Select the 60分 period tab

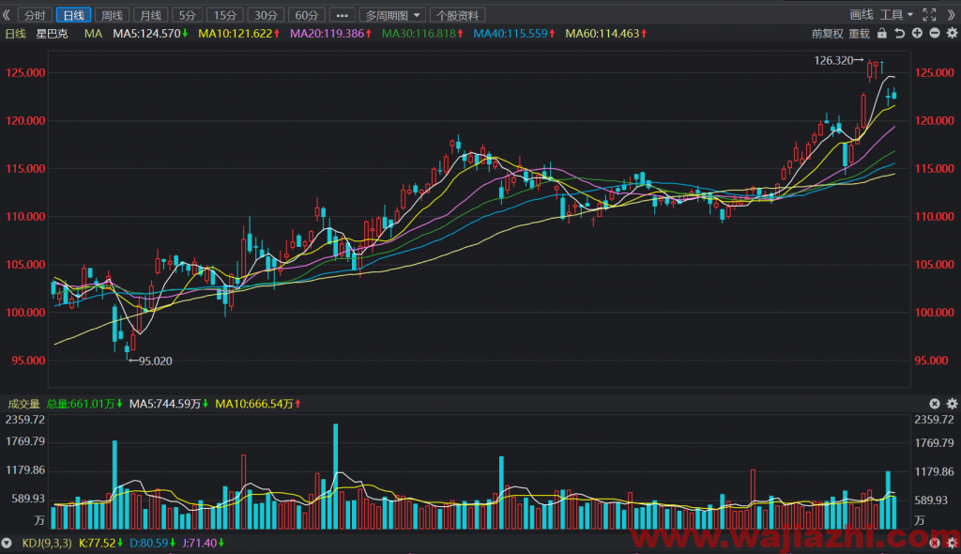pos(307,15)
